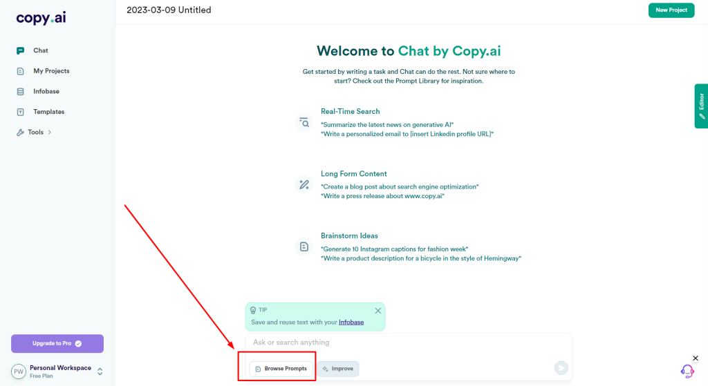
Task: Go to Infobase in the sidebar
Action: (x=46, y=91)
